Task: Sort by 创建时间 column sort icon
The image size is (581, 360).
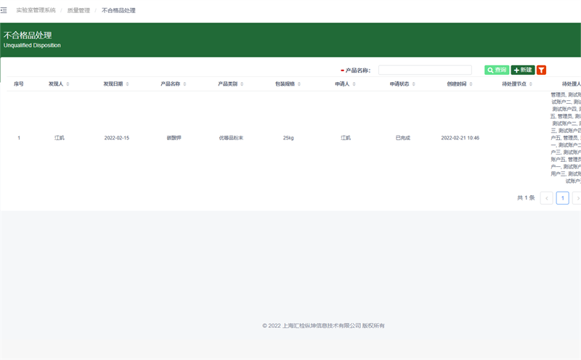Action: click(471, 84)
